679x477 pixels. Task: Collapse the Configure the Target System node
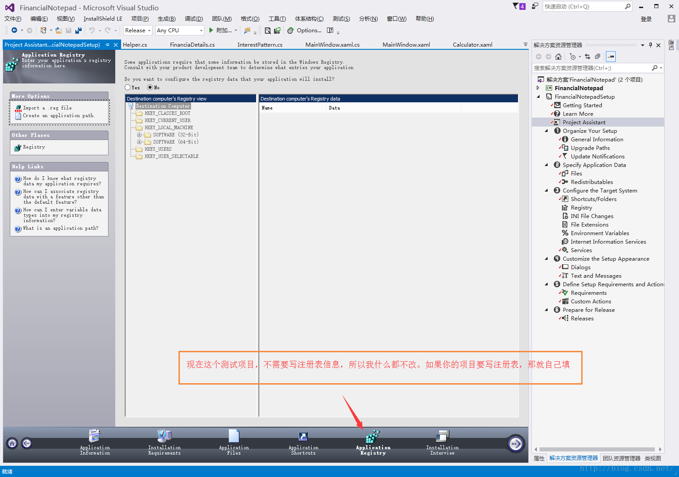pyautogui.click(x=546, y=190)
